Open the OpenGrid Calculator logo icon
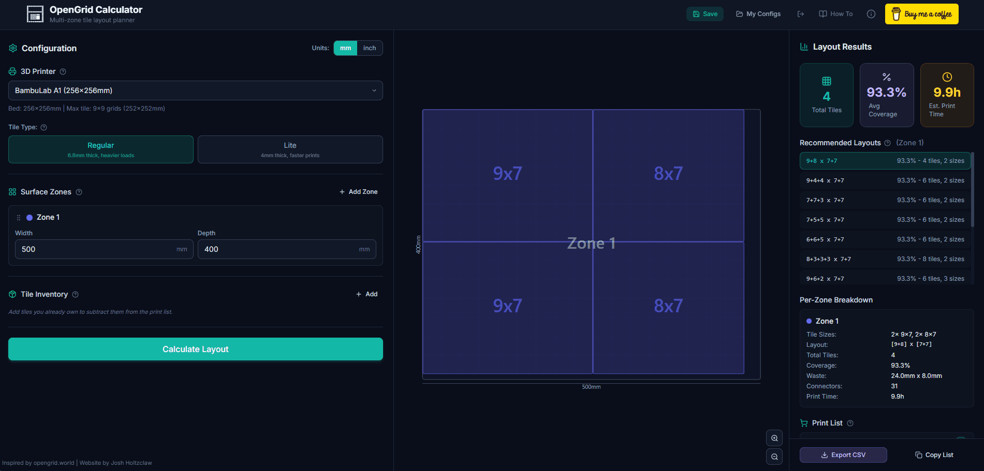 point(35,14)
